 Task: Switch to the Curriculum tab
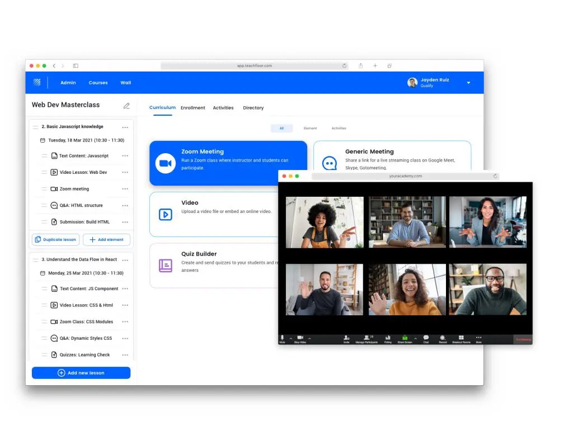point(162,107)
